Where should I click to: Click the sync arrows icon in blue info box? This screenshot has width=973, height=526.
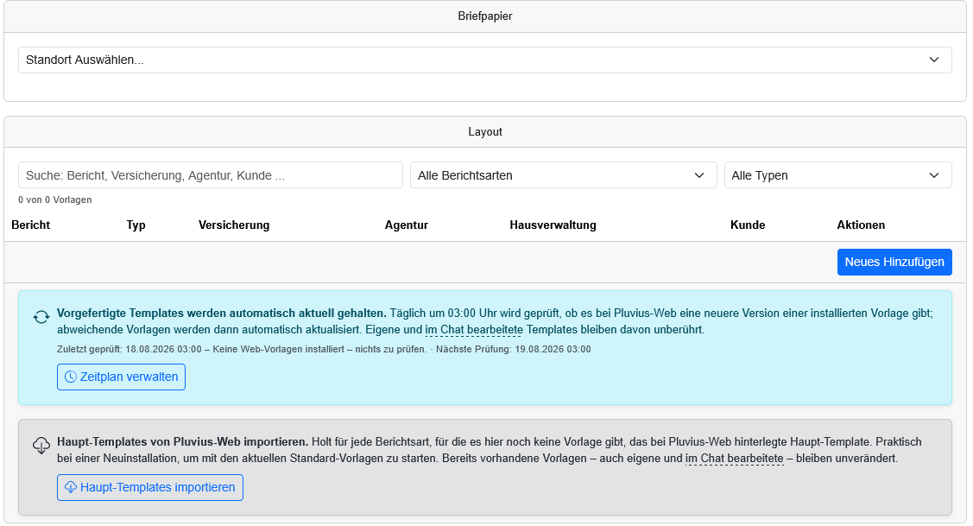41,317
